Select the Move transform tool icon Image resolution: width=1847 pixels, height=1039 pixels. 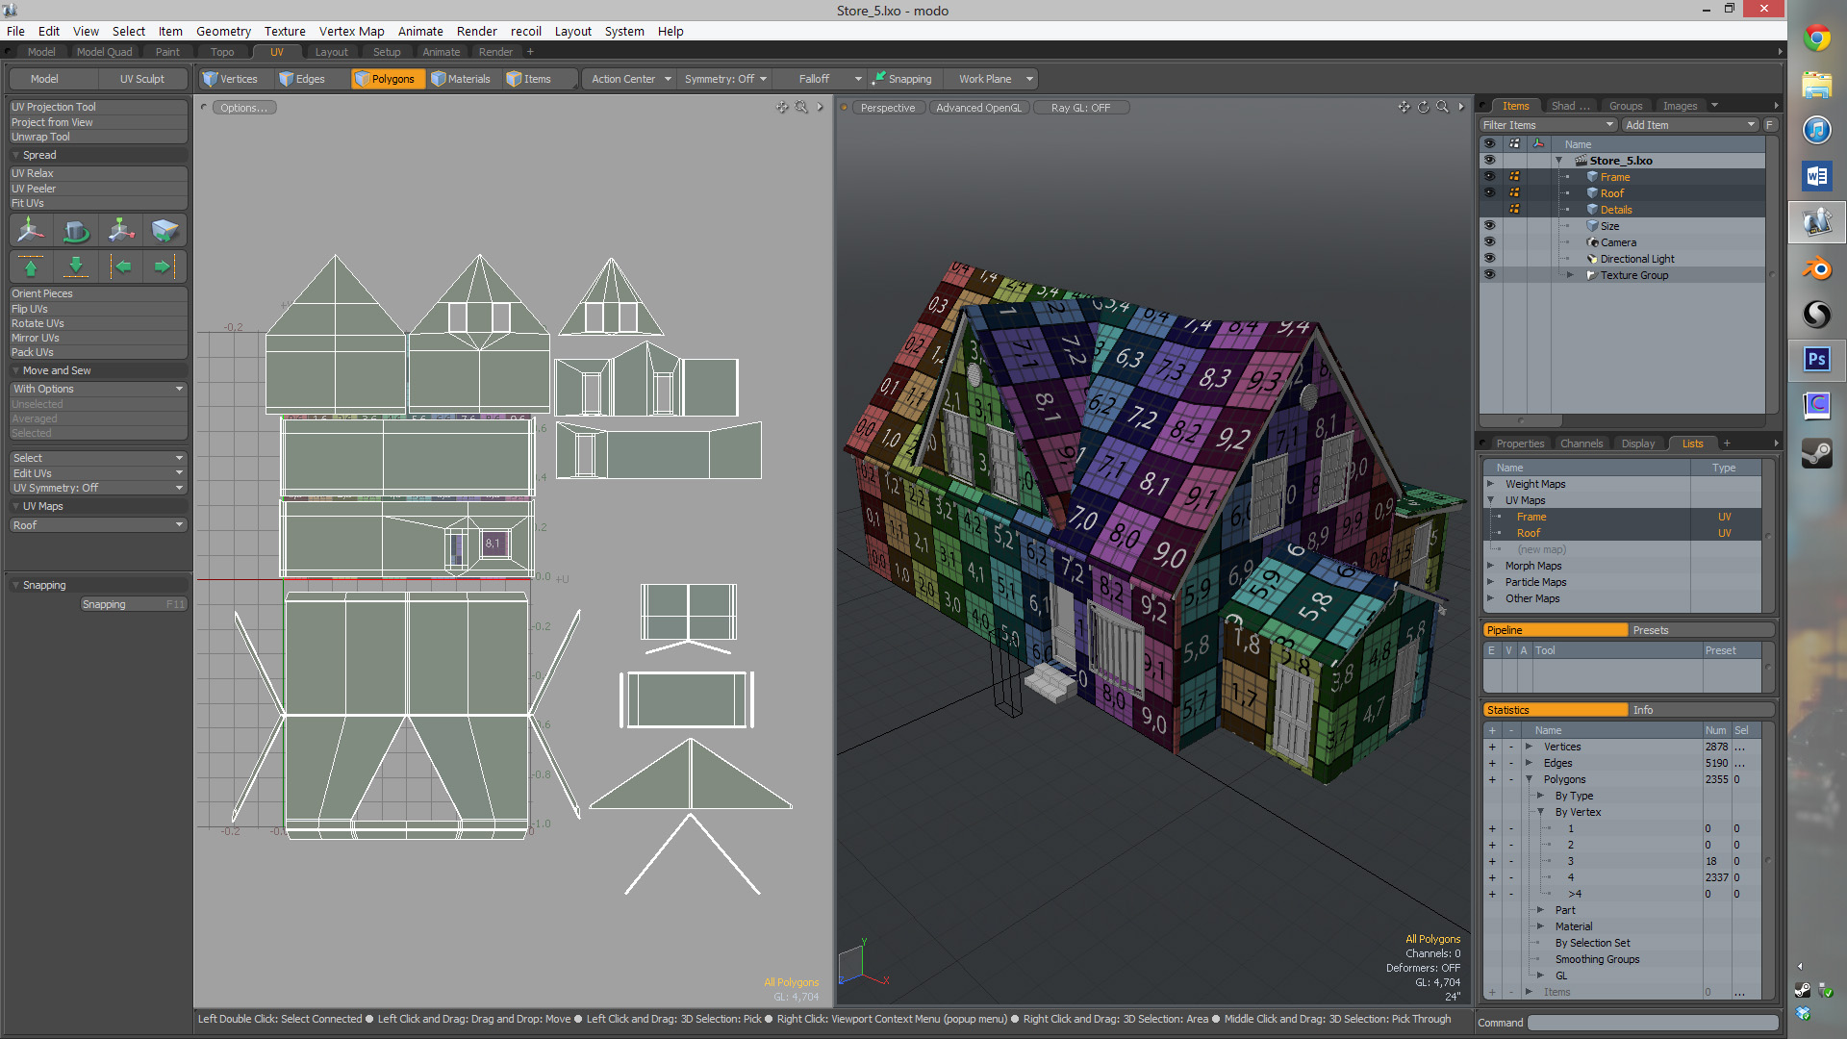pyautogui.click(x=31, y=231)
